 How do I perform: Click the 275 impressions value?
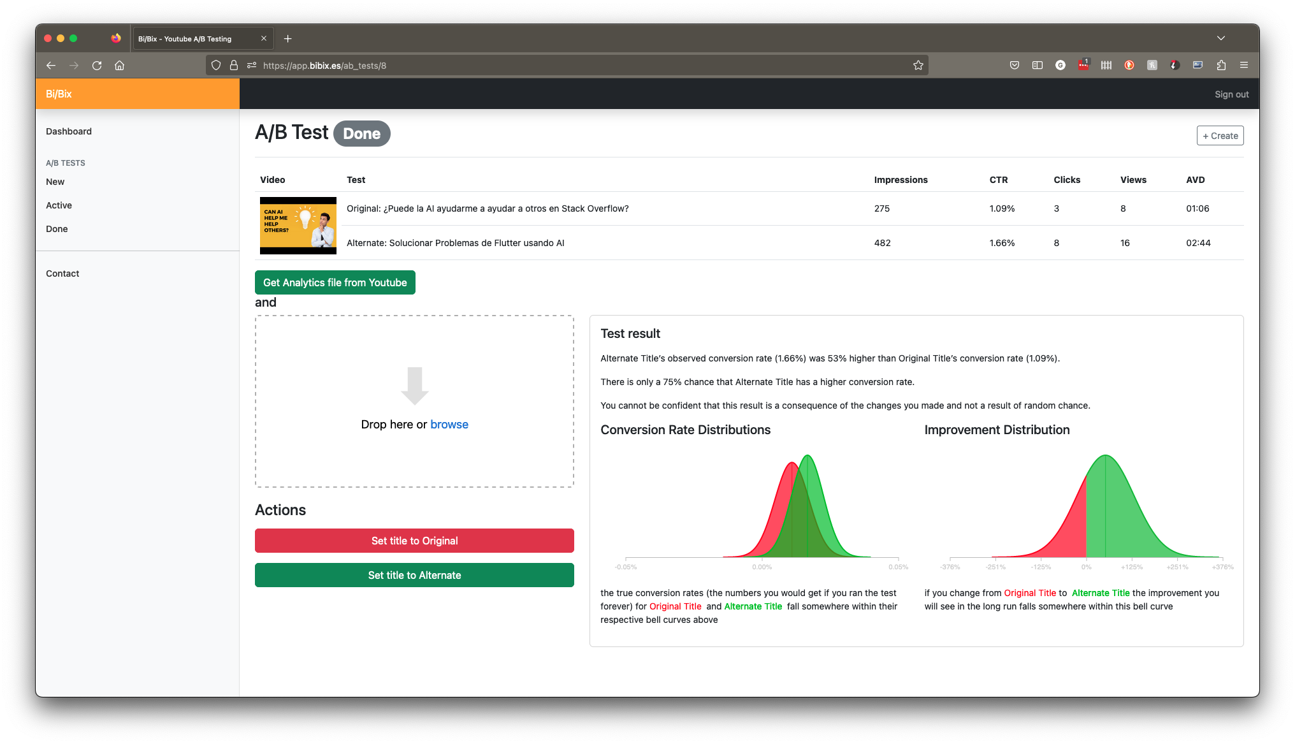[x=882, y=208]
